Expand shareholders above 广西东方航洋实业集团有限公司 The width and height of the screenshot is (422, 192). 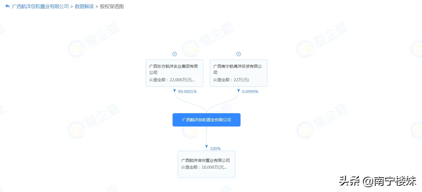pyautogui.click(x=174, y=54)
